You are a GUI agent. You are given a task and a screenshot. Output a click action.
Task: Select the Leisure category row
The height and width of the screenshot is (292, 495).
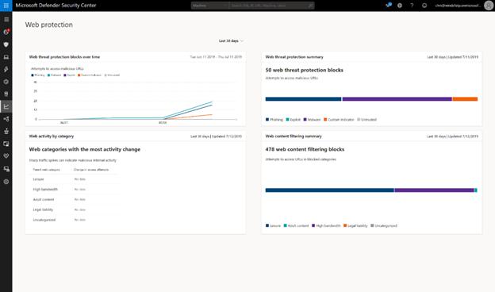click(x=75, y=179)
